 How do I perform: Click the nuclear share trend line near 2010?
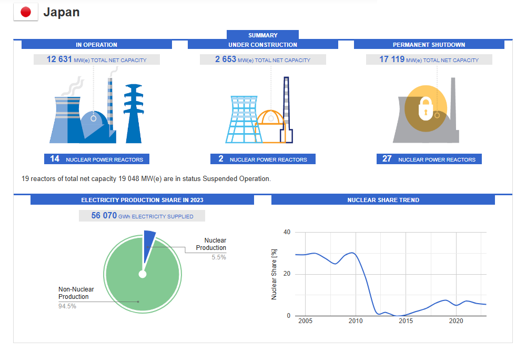click(353, 253)
